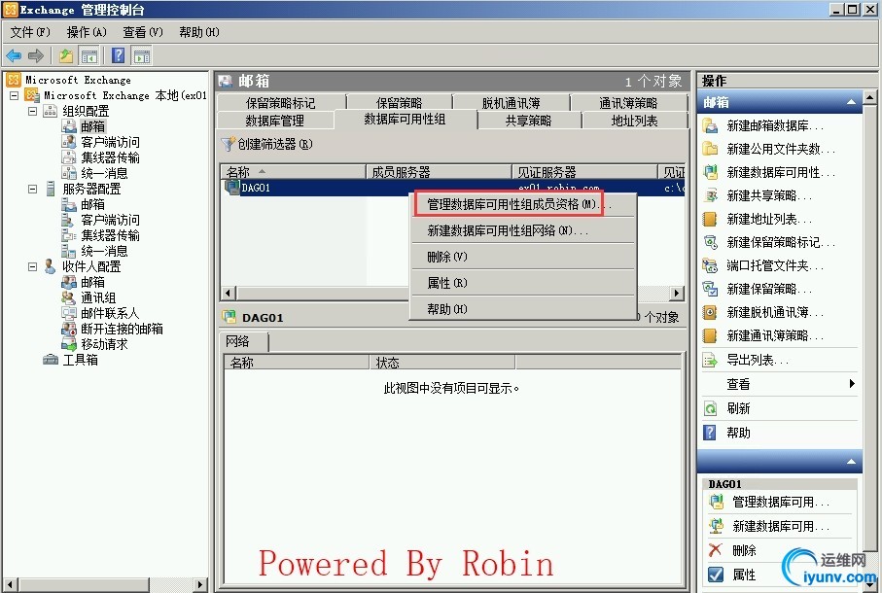Open the 工具箱 tree item

(x=81, y=360)
